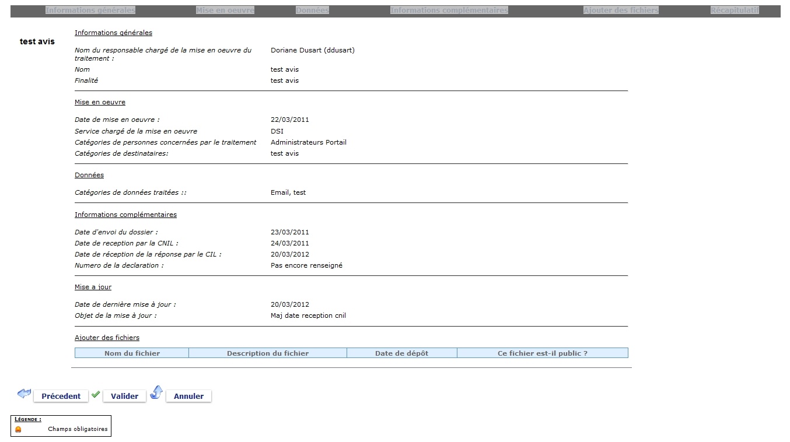Click the blue cancel arrow icon
This screenshot has height=442, width=790.
click(156, 392)
